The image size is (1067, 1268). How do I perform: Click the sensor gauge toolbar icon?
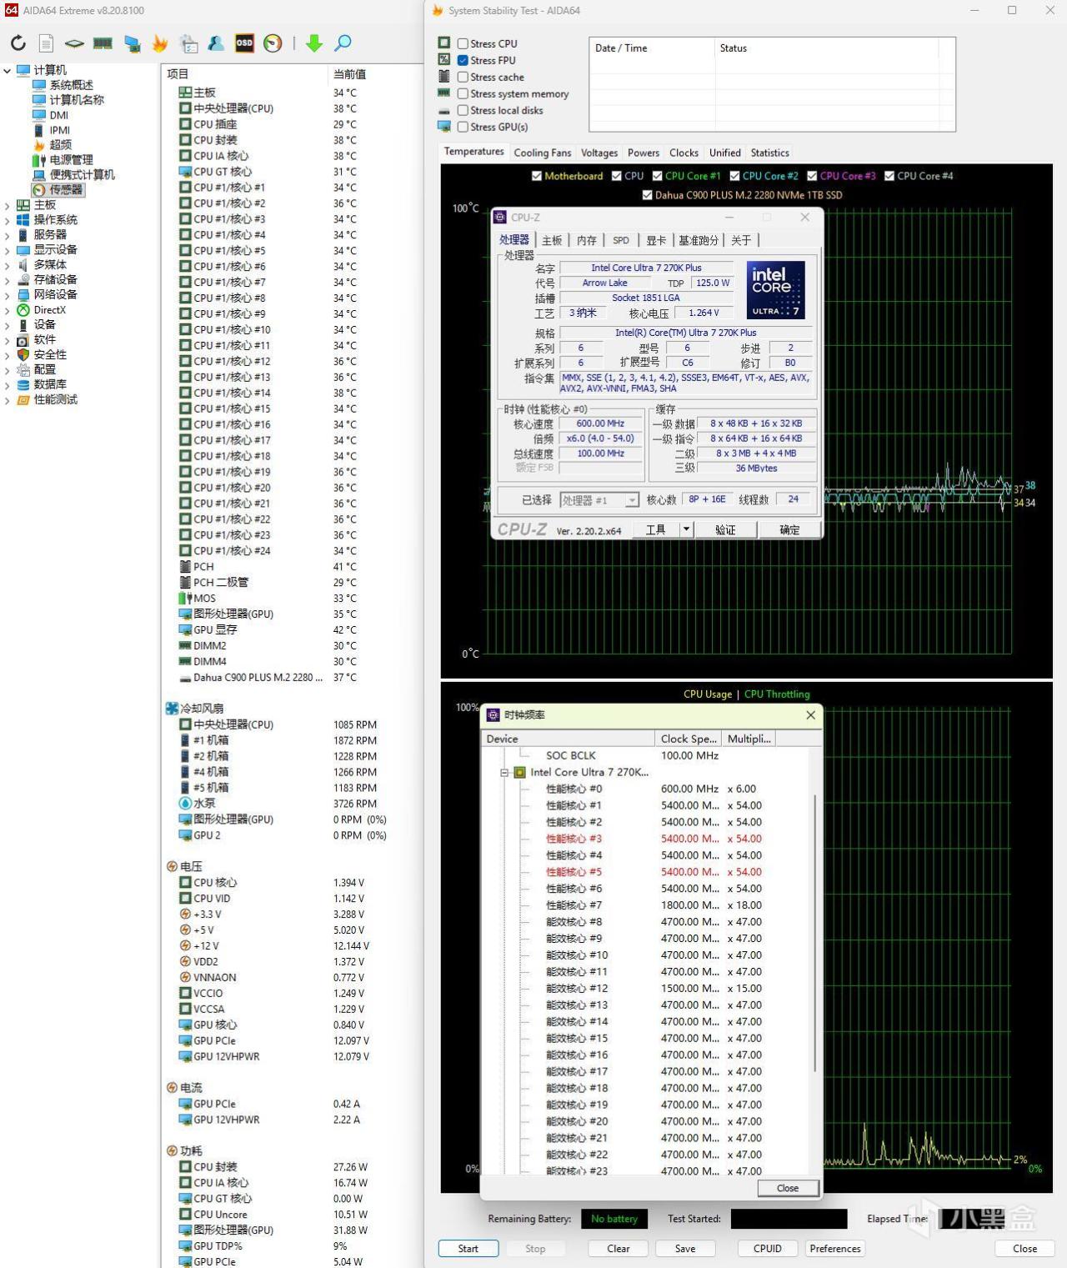click(x=273, y=43)
